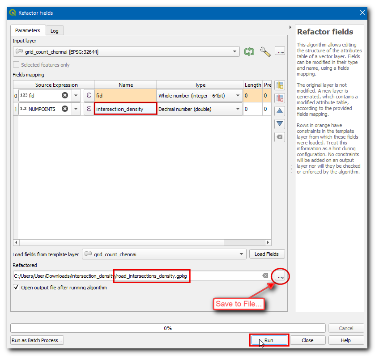Click the iterate over layer features icon
Viewport: 375px width, 356px height.
pos(249,52)
